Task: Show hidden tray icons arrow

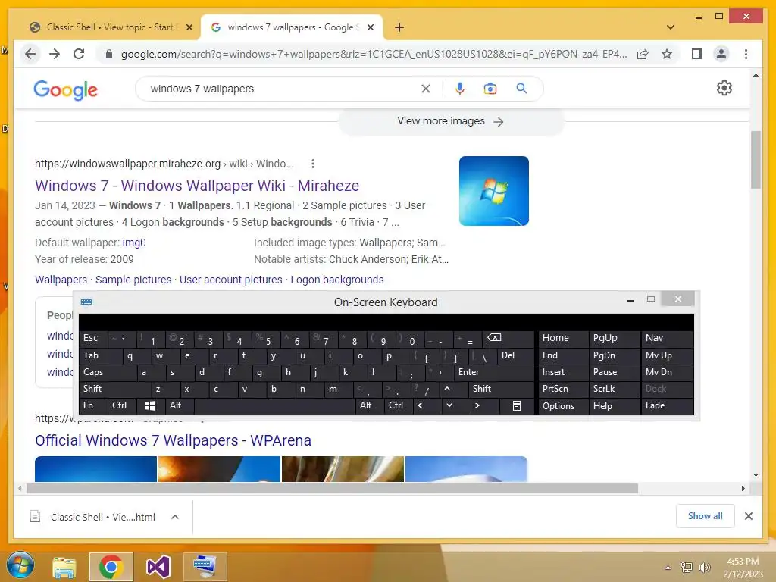Action: pyautogui.click(x=668, y=568)
